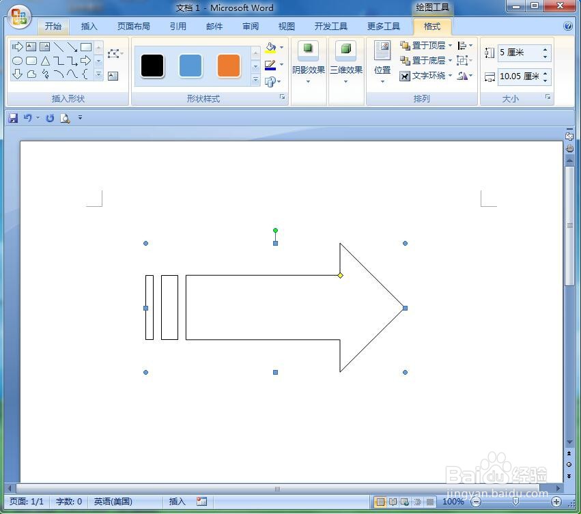
Task: Click the shape width field 10.05 厘米
Action: [520, 76]
